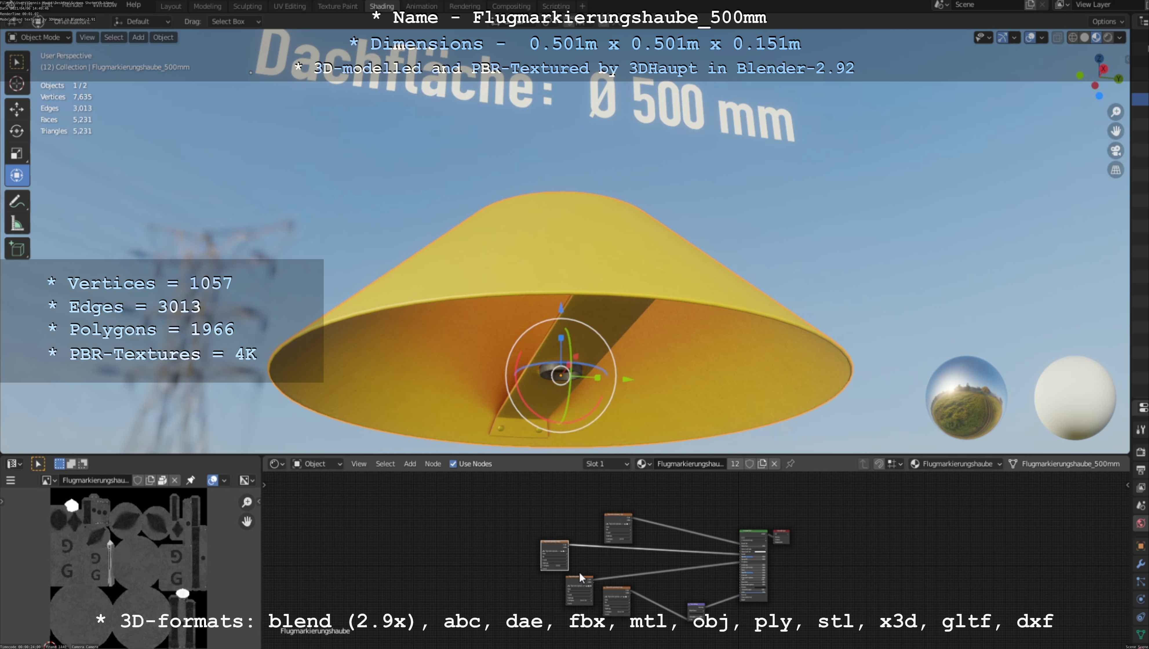The height and width of the screenshot is (649, 1149).
Task: Open the node editor Node menu
Action: tap(433, 464)
